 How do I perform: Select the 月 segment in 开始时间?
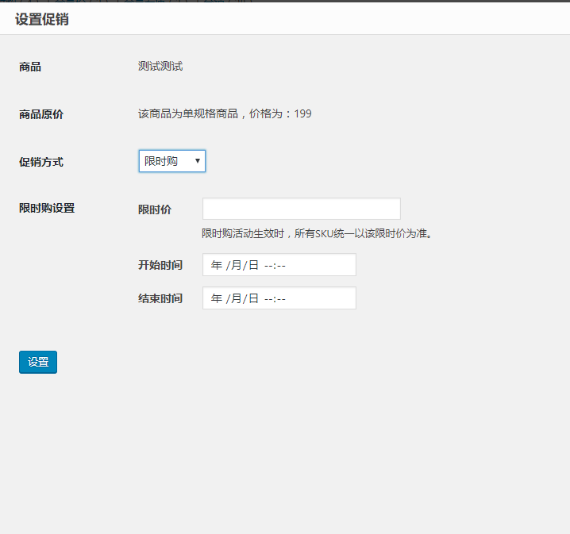pos(235,265)
